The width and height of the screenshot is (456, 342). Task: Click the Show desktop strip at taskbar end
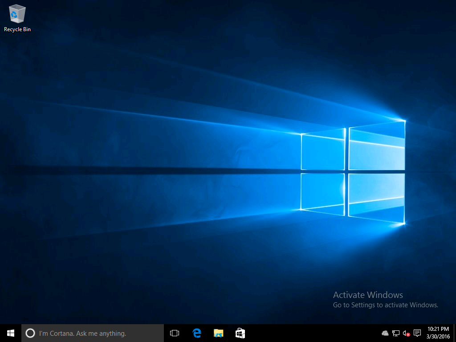[455, 333]
